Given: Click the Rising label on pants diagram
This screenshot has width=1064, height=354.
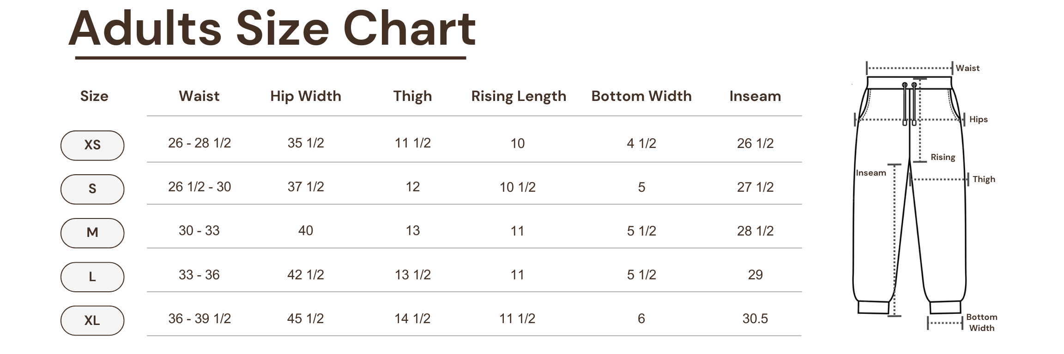Looking at the screenshot, I should click(943, 157).
